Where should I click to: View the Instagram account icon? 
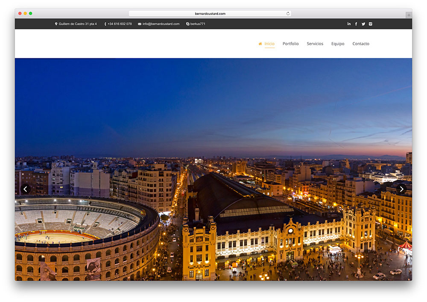coord(371,24)
